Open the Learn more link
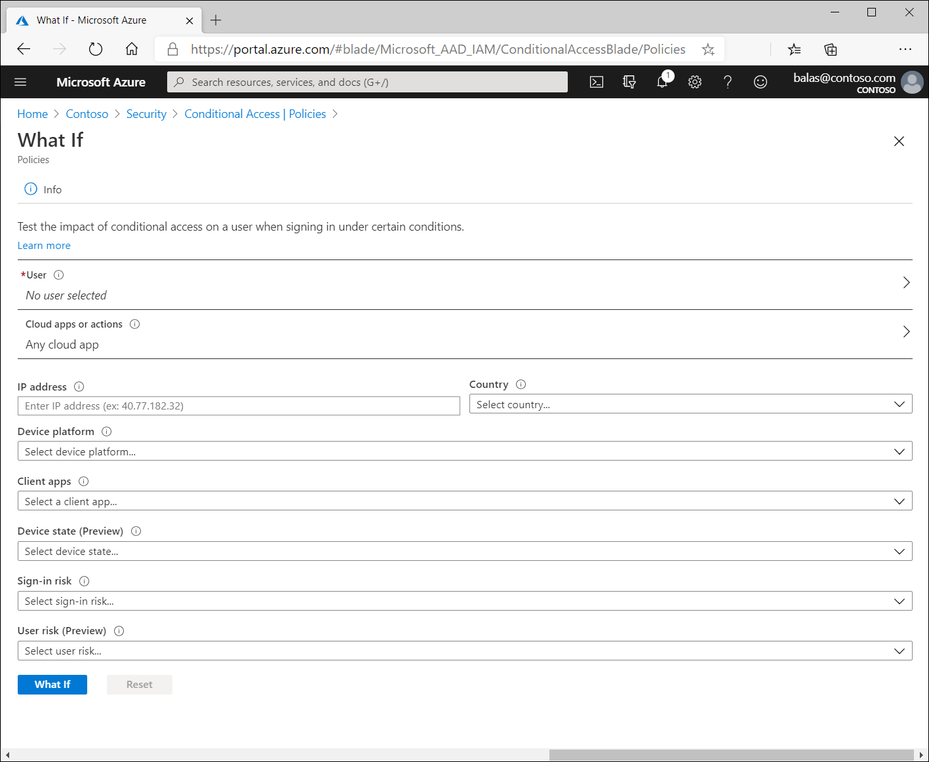Screen dimensions: 929x762 coord(44,246)
